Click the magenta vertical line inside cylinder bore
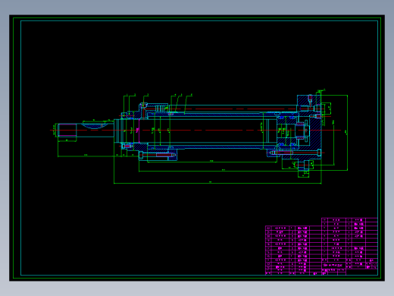The image size is (394, 296). [139, 131]
